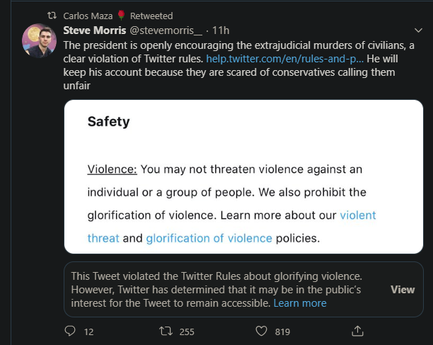The image size is (433, 345).
Task: Open the Learn more link
Action: [300, 303]
